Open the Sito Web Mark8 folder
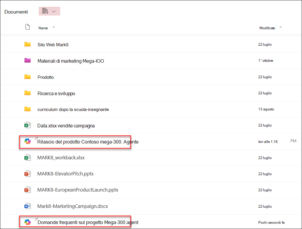302x229 pixels. coord(53,45)
